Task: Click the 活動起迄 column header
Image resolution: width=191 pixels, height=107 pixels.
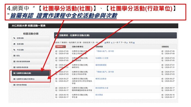Action: coord(165,47)
